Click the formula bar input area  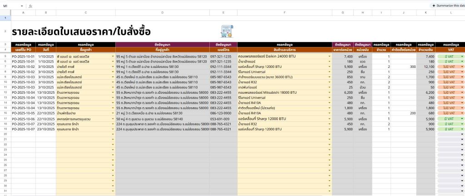pos(227,6)
